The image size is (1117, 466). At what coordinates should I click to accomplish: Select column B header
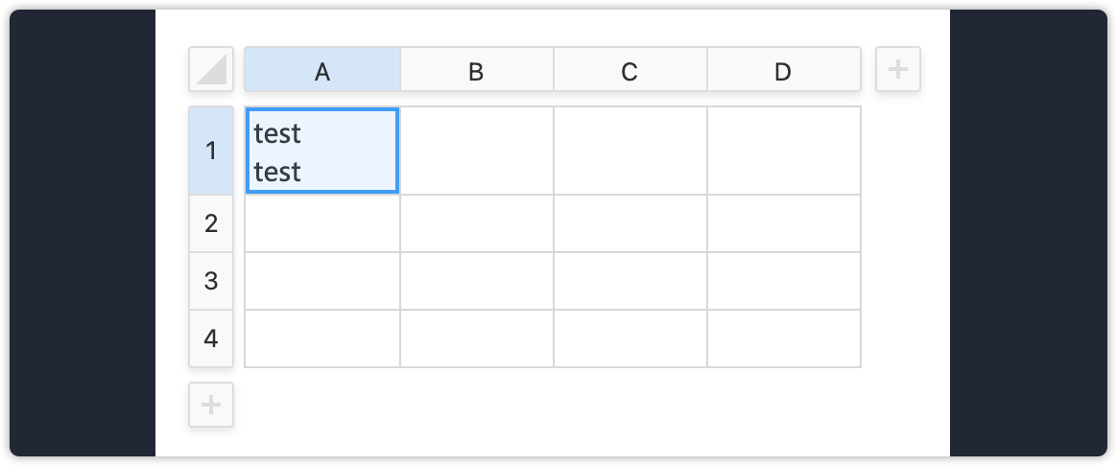477,69
